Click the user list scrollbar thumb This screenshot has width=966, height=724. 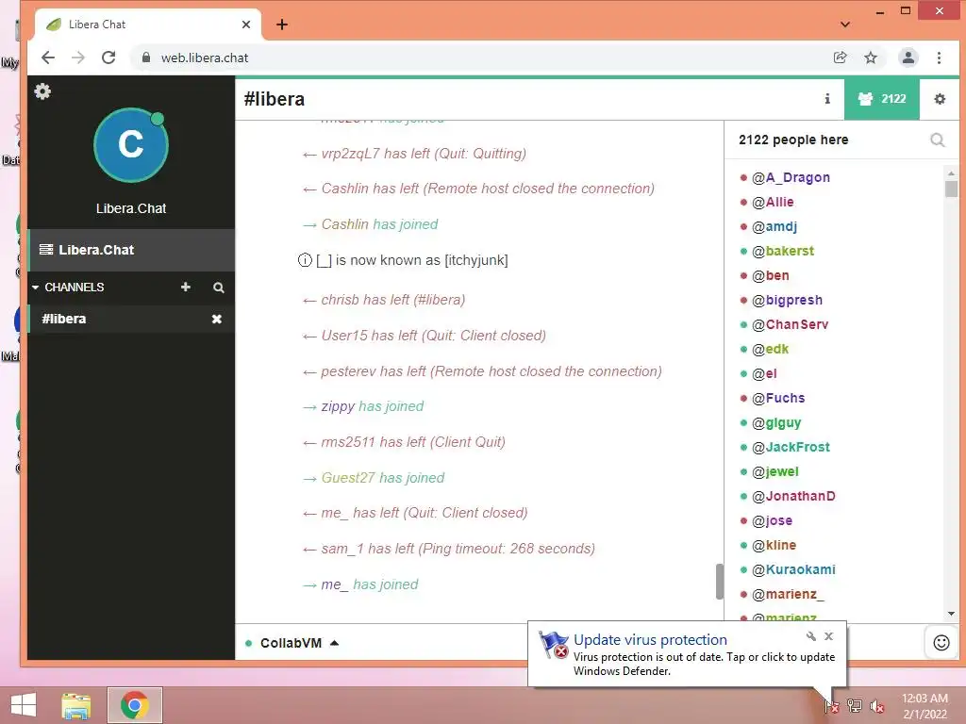(x=951, y=188)
